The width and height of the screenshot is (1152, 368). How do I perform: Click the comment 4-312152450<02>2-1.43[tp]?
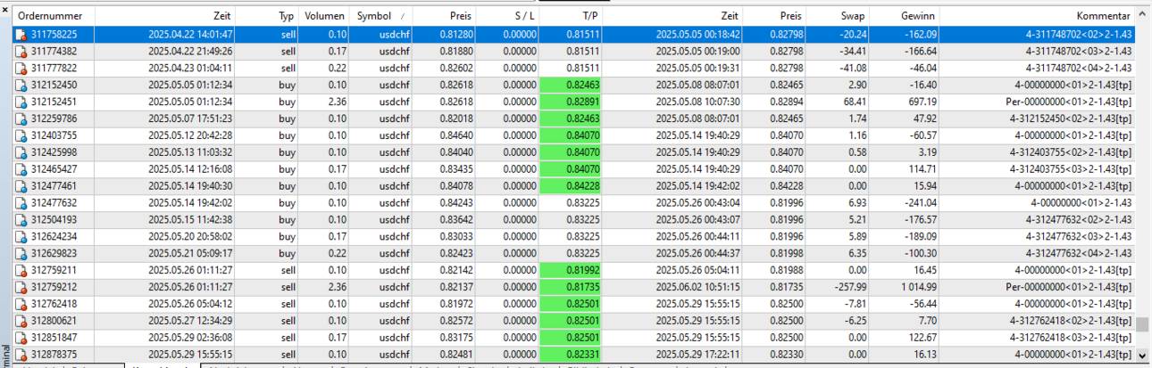(x=1072, y=119)
